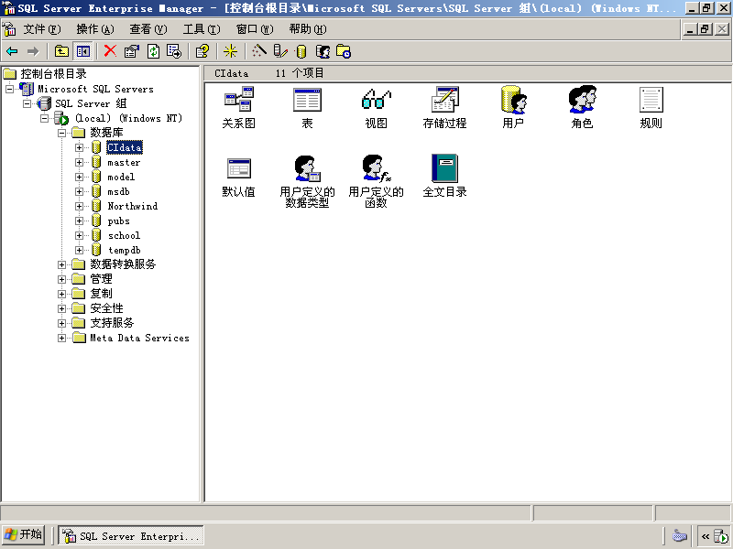Click the Forward arrow toolbar button
733x549 pixels.
pyautogui.click(x=33, y=51)
